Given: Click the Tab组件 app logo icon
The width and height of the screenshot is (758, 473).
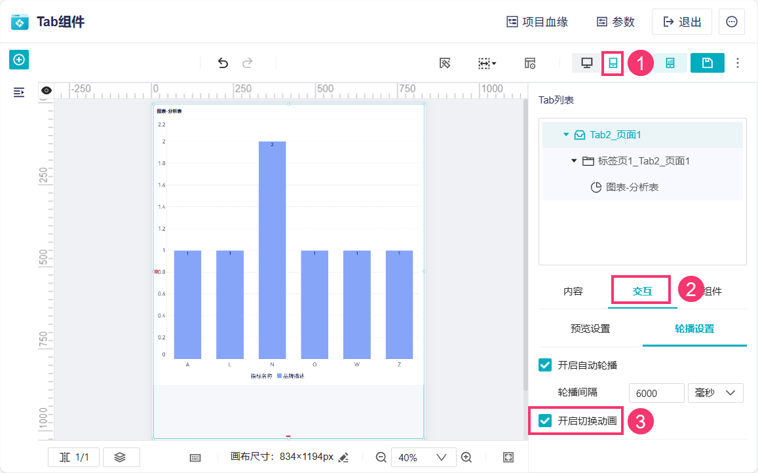Looking at the screenshot, I should click(x=20, y=22).
